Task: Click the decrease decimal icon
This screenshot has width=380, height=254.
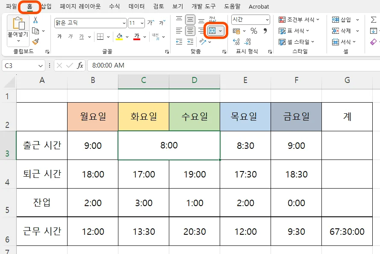Action: (x=247, y=42)
